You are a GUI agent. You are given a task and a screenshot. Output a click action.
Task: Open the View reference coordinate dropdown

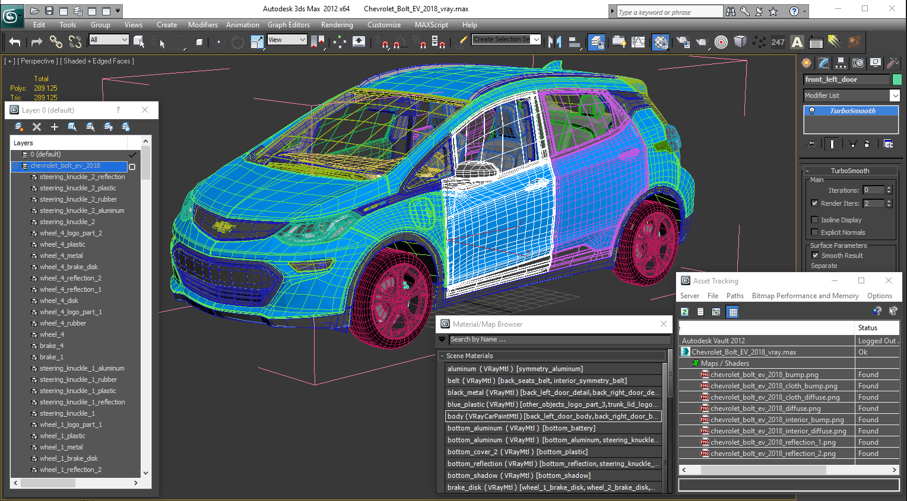tap(302, 40)
